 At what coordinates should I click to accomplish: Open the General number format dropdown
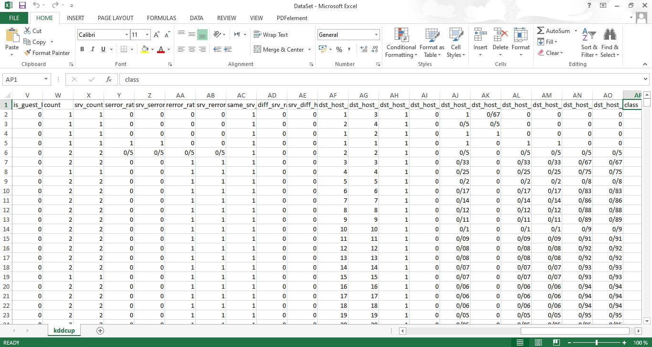click(376, 35)
